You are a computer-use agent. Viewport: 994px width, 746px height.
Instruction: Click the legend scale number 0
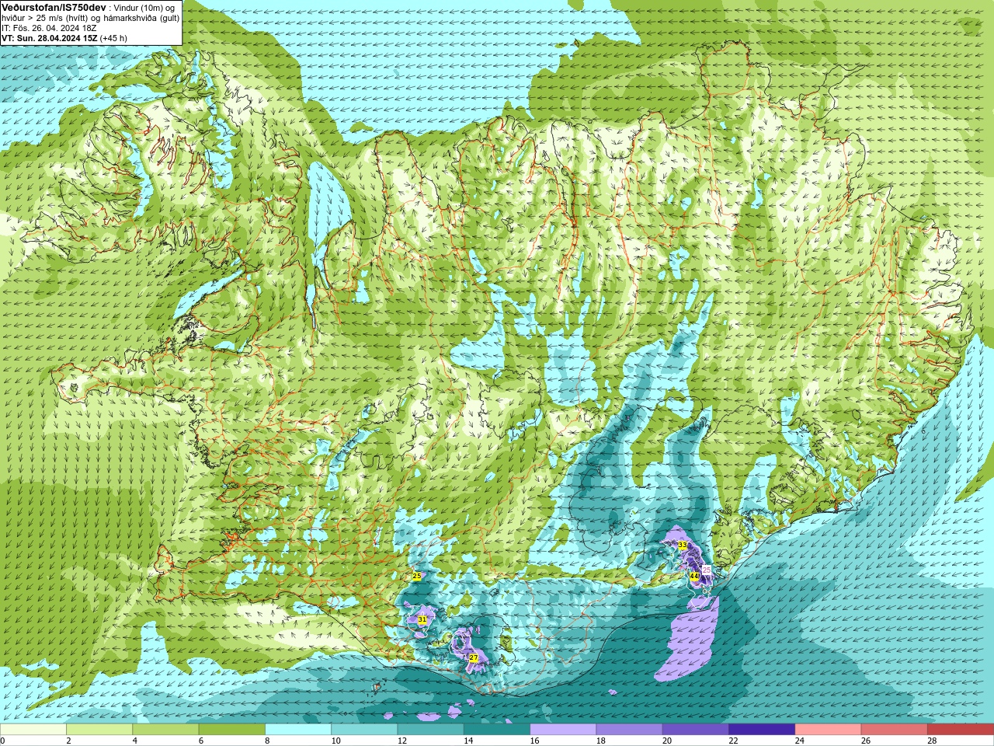point(3,741)
